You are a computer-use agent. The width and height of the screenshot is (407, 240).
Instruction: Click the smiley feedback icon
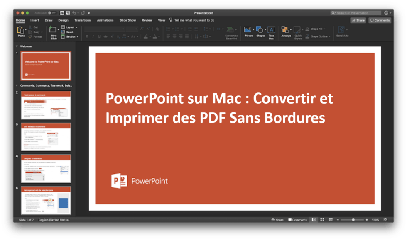click(386, 13)
